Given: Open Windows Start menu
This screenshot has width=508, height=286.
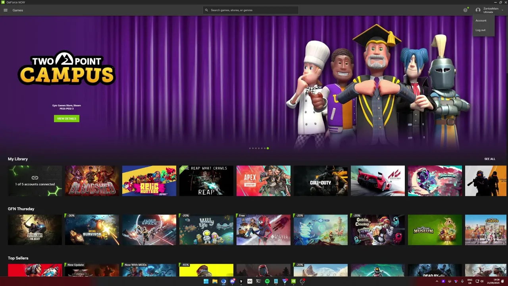Looking at the screenshot, I should (206, 281).
